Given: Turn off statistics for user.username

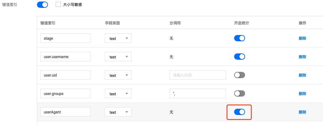Looking at the screenshot, I should pyautogui.click(x=239, y=57).
